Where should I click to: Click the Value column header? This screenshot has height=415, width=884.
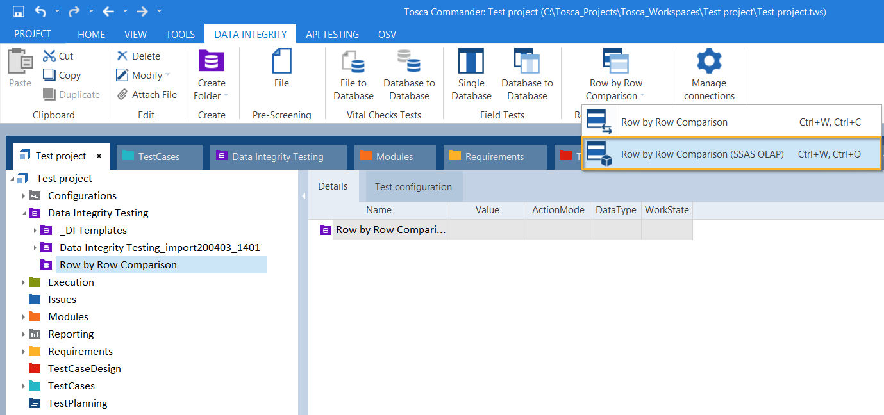coord(487,210)
